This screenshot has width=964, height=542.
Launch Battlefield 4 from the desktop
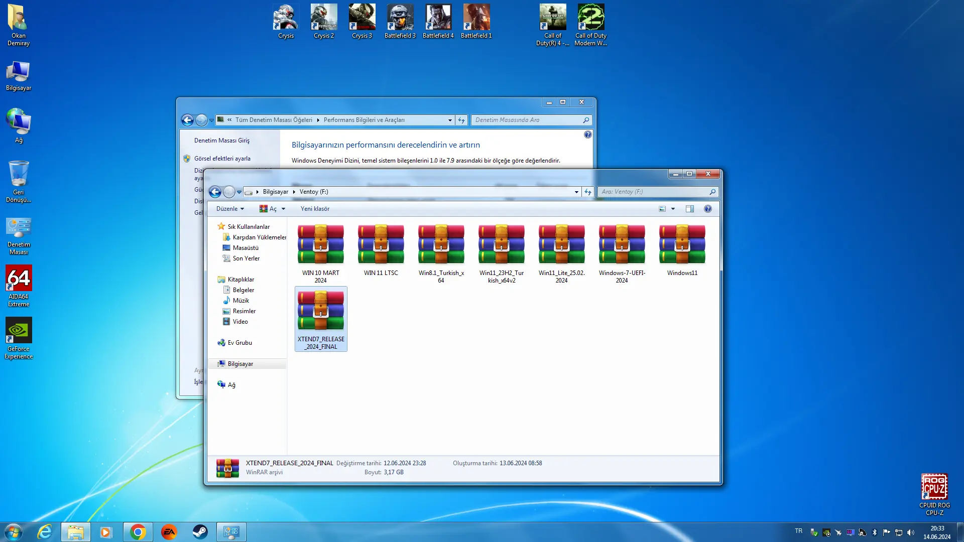click(x=438, y=22)
